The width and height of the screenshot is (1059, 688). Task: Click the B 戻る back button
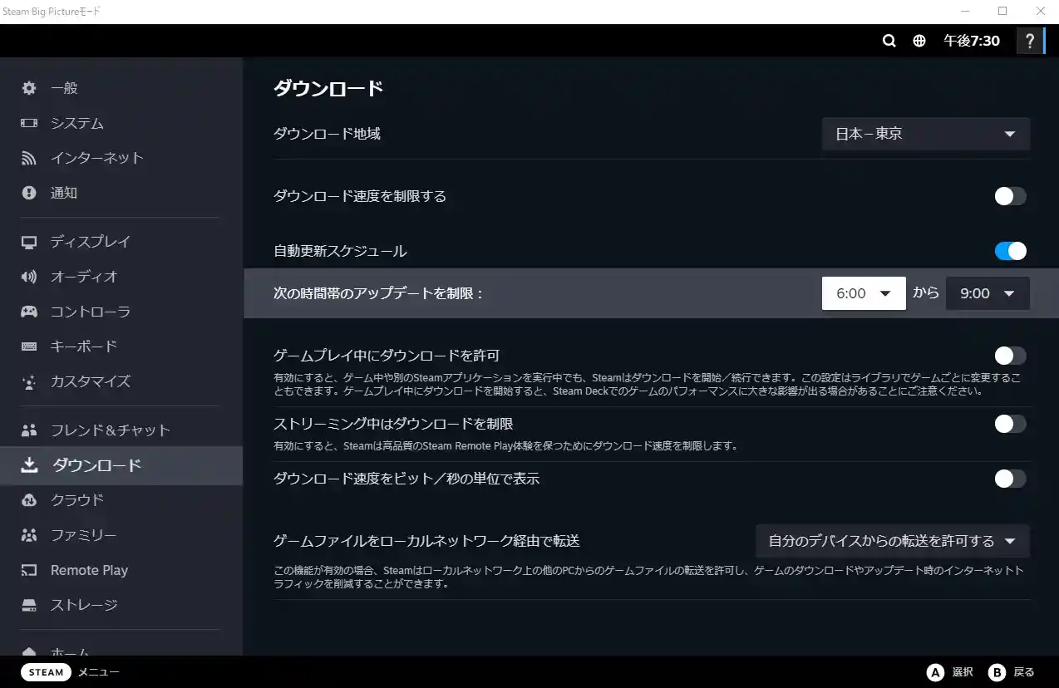click(x=1012, y=672)
